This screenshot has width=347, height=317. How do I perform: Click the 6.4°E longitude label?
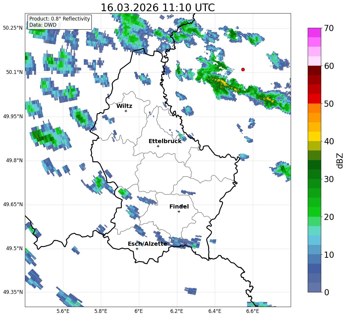[x=215, y=311]
